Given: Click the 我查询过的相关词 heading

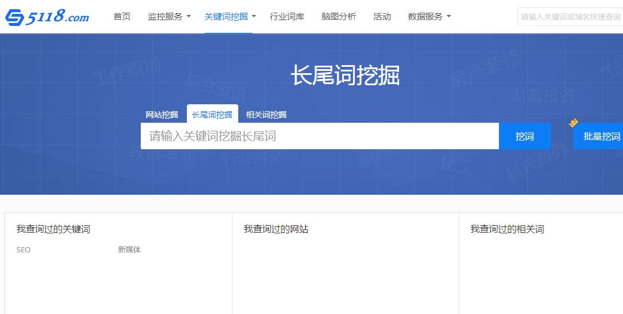Looking at the screenshot, I should (508, 229).
